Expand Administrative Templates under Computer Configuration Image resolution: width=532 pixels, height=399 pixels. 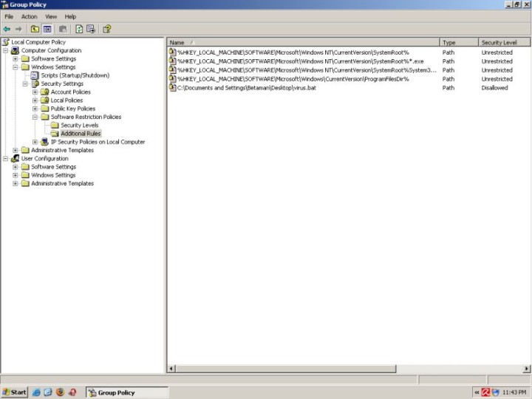click(x=16, y=150)
